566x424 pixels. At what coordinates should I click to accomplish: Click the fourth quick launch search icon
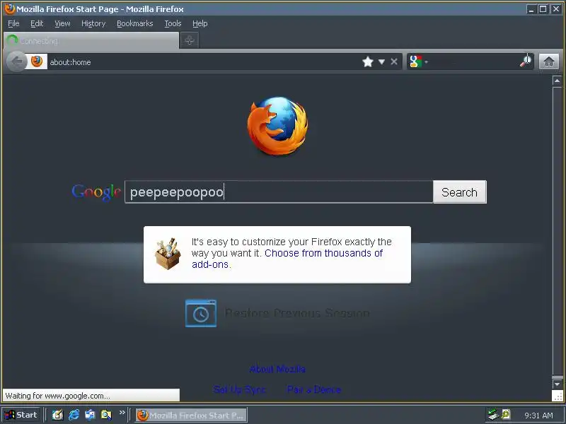tap(106, 415)
